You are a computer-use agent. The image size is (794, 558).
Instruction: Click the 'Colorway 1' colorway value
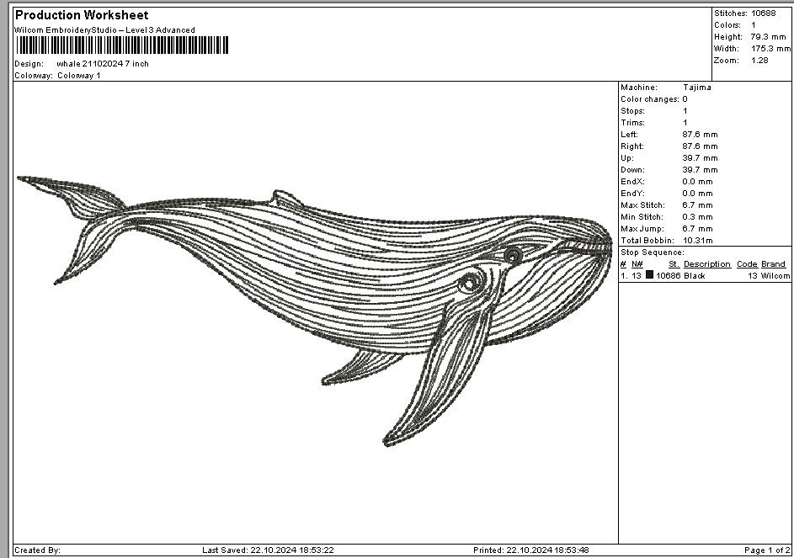pos(79,76)
